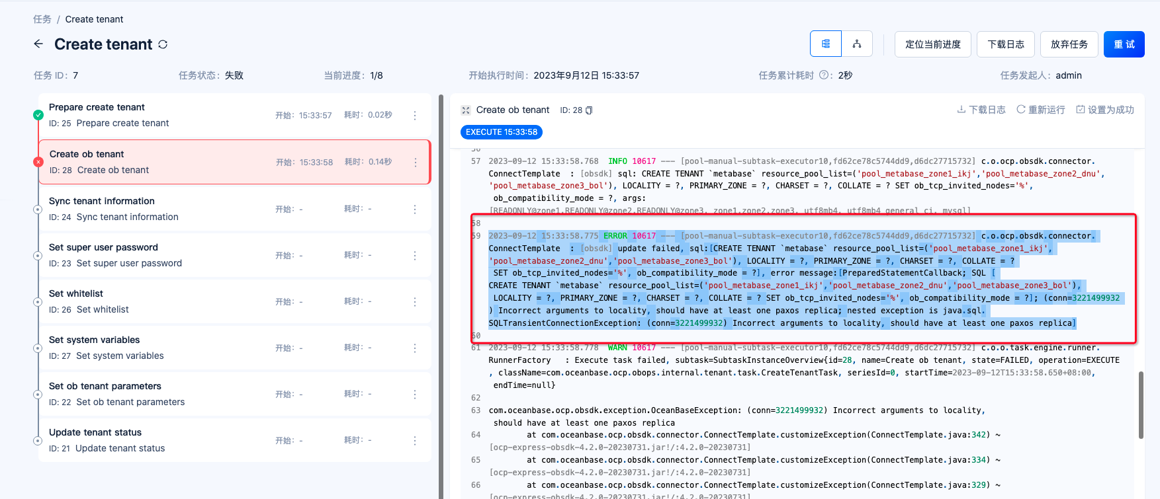1160x499 pixels.
Task: Switch to topology graph view
Action: (x=857, y=44)
